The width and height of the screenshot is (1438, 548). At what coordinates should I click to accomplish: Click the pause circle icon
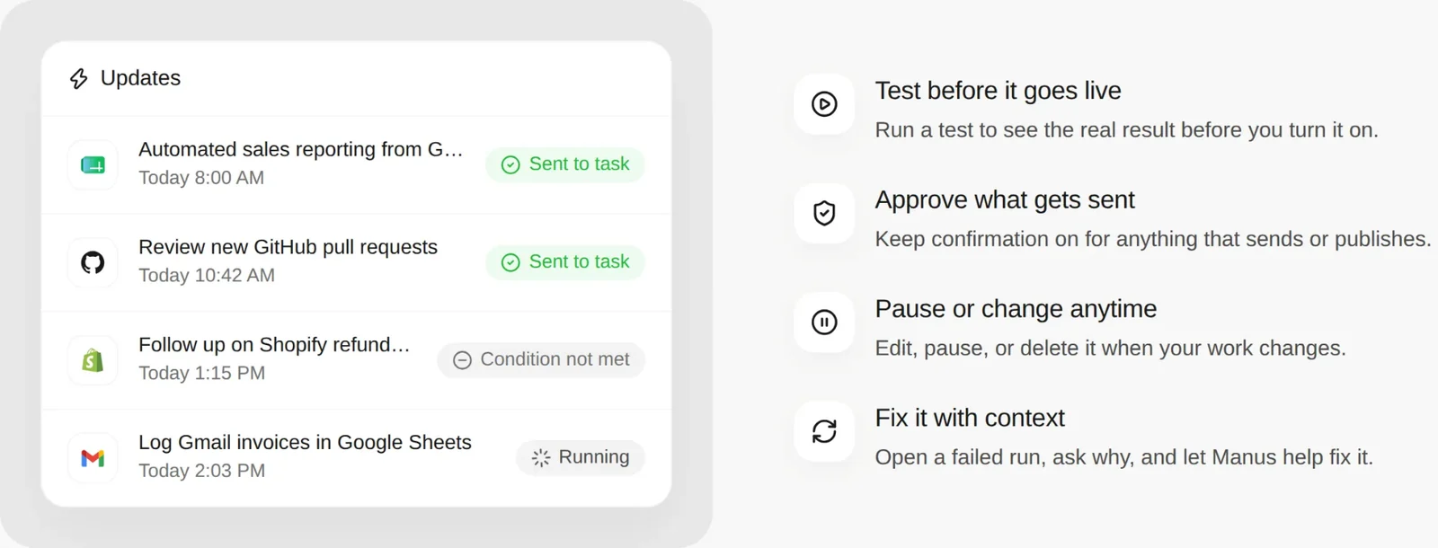click(x=824, y=322)
